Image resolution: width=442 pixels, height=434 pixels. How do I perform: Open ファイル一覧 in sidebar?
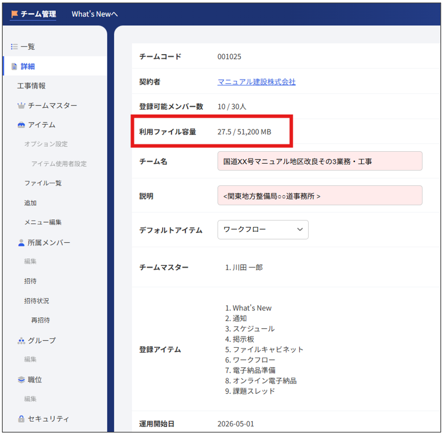pos(43,183)
